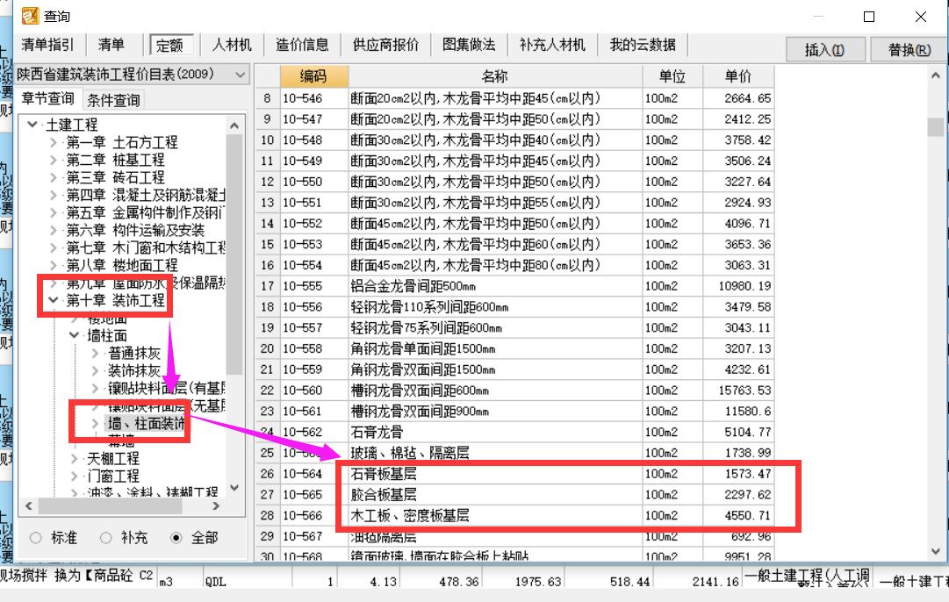
Task: Select row 玻璃、棉毡、隔离层
Action: [x=514, y=453]
